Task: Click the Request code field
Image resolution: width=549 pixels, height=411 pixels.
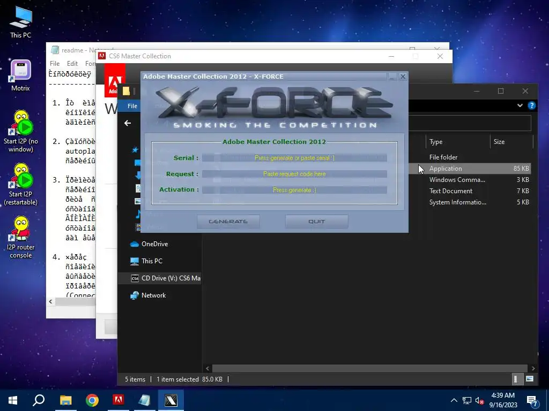Action: pyautogui.click(x=294, y=174)
